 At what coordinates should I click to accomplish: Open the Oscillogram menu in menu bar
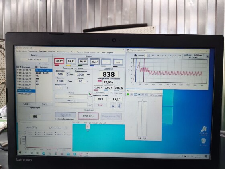(x=63, y=52)
